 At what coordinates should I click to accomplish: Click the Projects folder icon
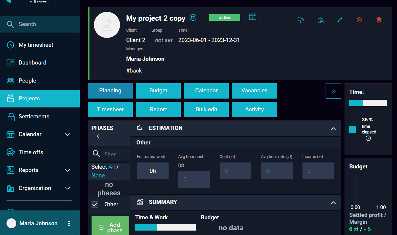[x=10, y=99]
